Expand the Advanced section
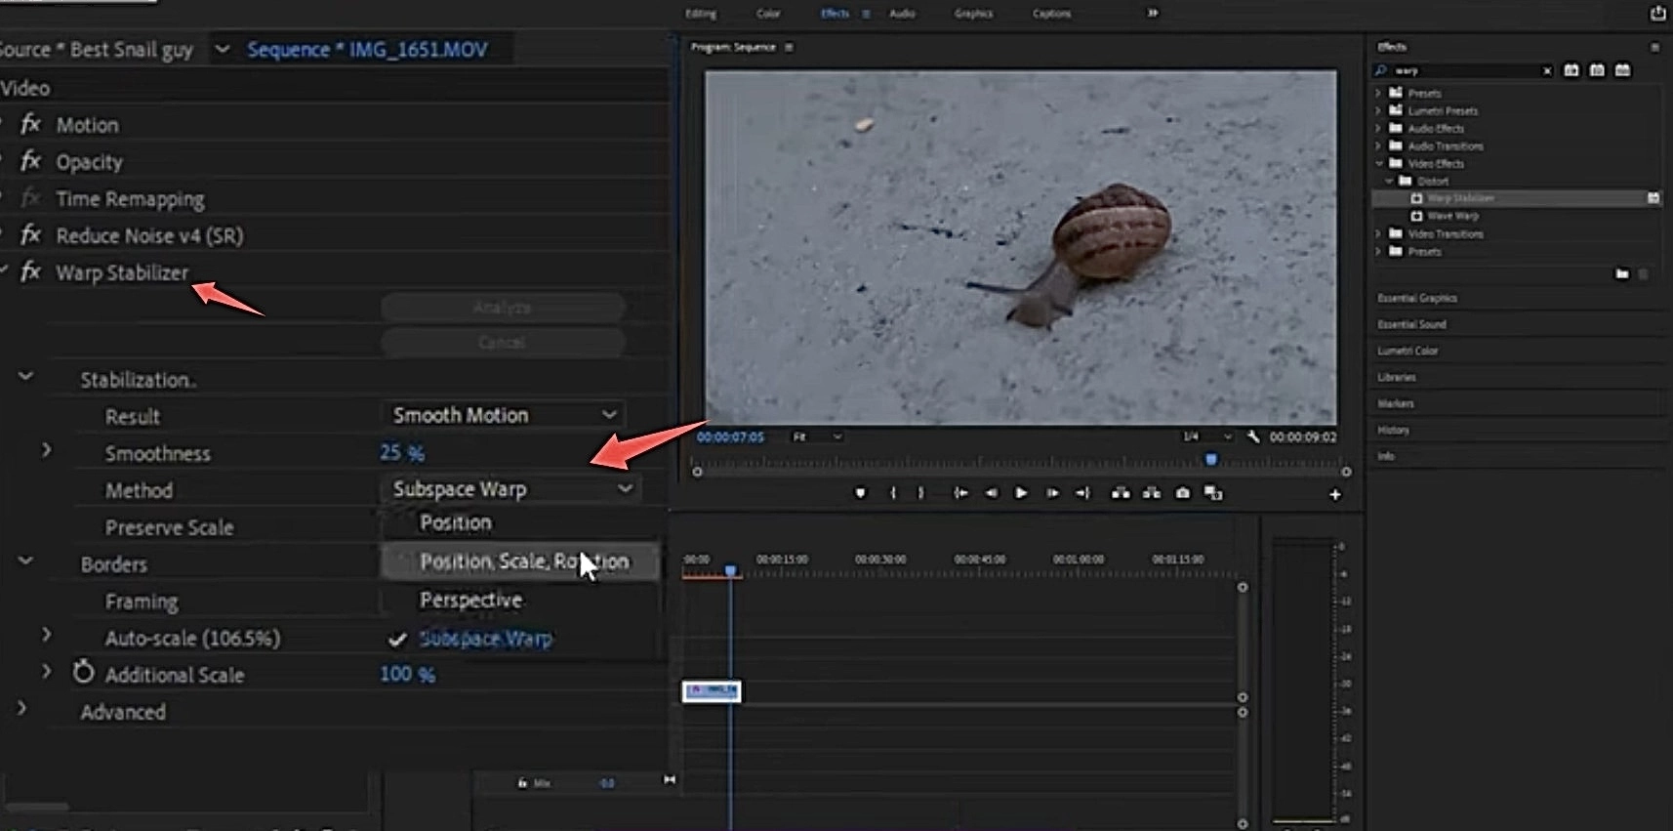The width and height of the screenshot is (1673, 831). 21,709
